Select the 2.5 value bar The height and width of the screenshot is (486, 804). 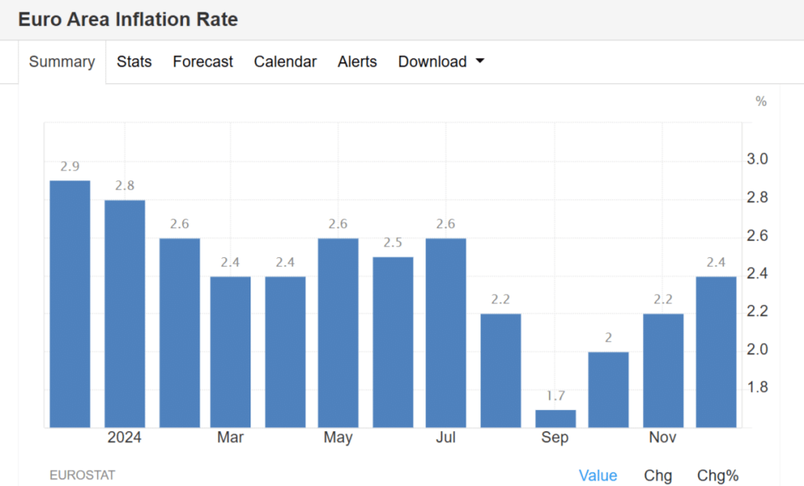click(x=393, y=342)
